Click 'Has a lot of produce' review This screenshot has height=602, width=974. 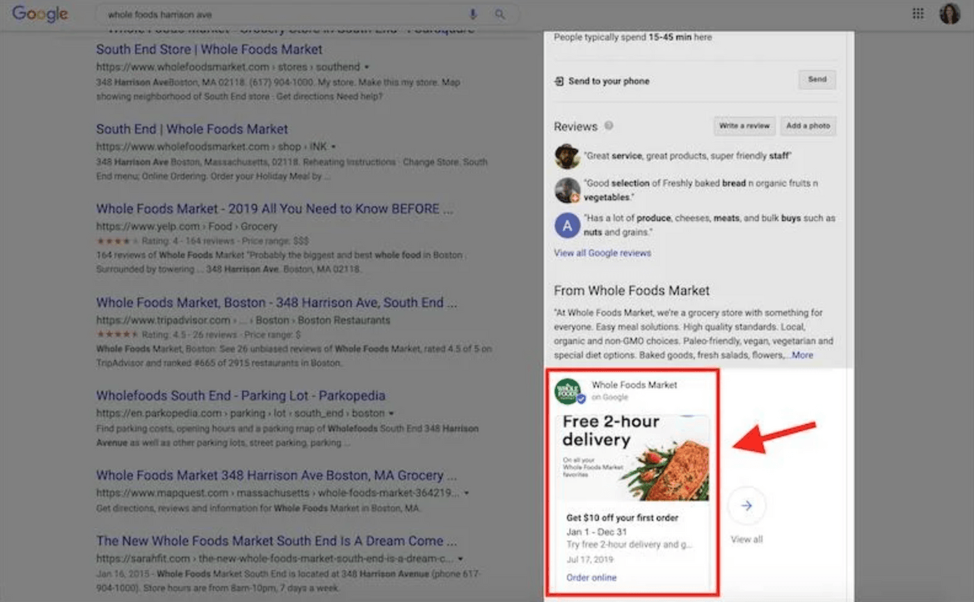click(x=710, y=225)
